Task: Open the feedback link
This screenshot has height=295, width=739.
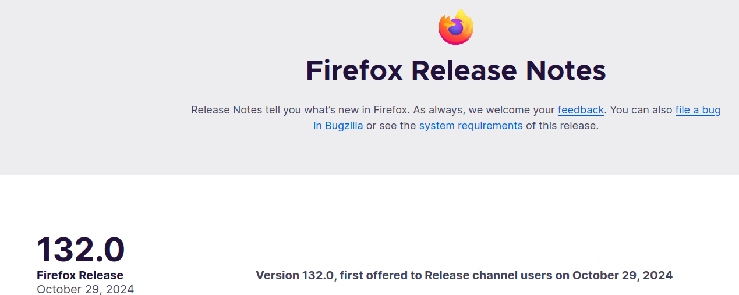Action: (581, 110)
